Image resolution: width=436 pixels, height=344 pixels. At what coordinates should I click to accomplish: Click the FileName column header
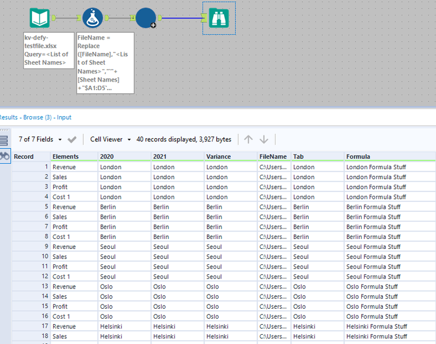pyautogui.click(x=273, y=156)
